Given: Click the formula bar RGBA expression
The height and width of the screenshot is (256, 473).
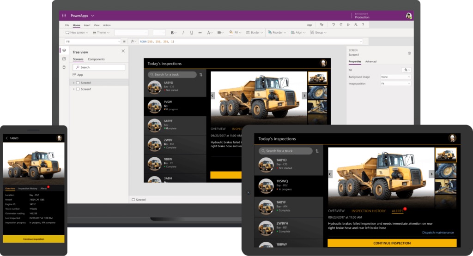Looking at the screenshot, I should [157, 42].
